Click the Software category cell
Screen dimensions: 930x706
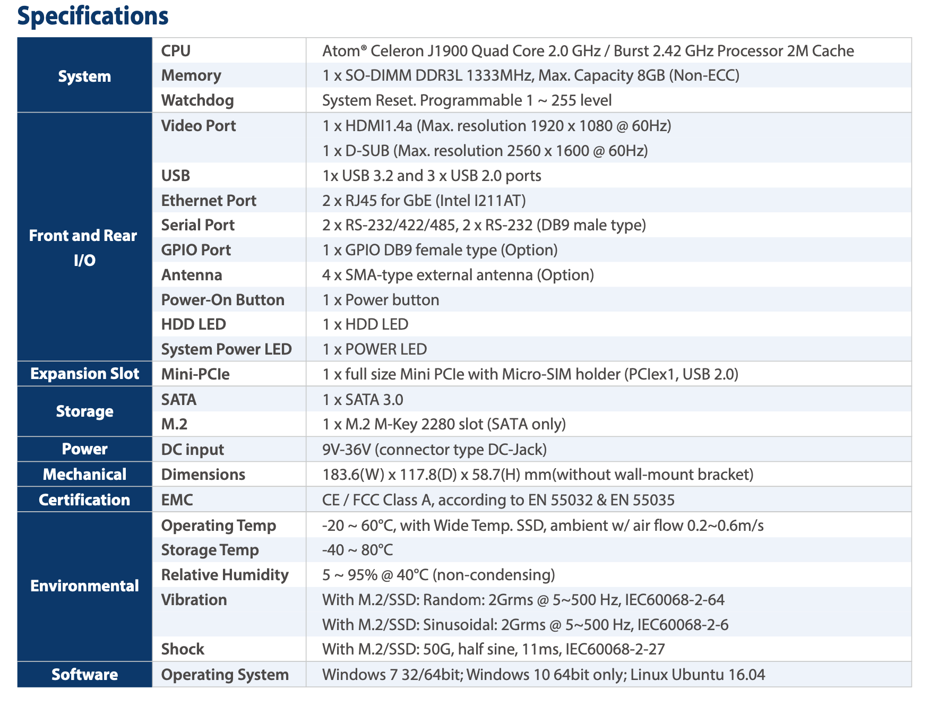coord(84,674)
